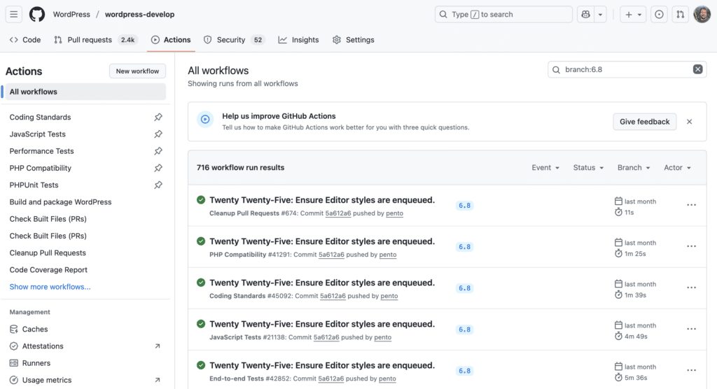
Task: Open the Coding Standards workflow
Action: (x=40, y=117)
